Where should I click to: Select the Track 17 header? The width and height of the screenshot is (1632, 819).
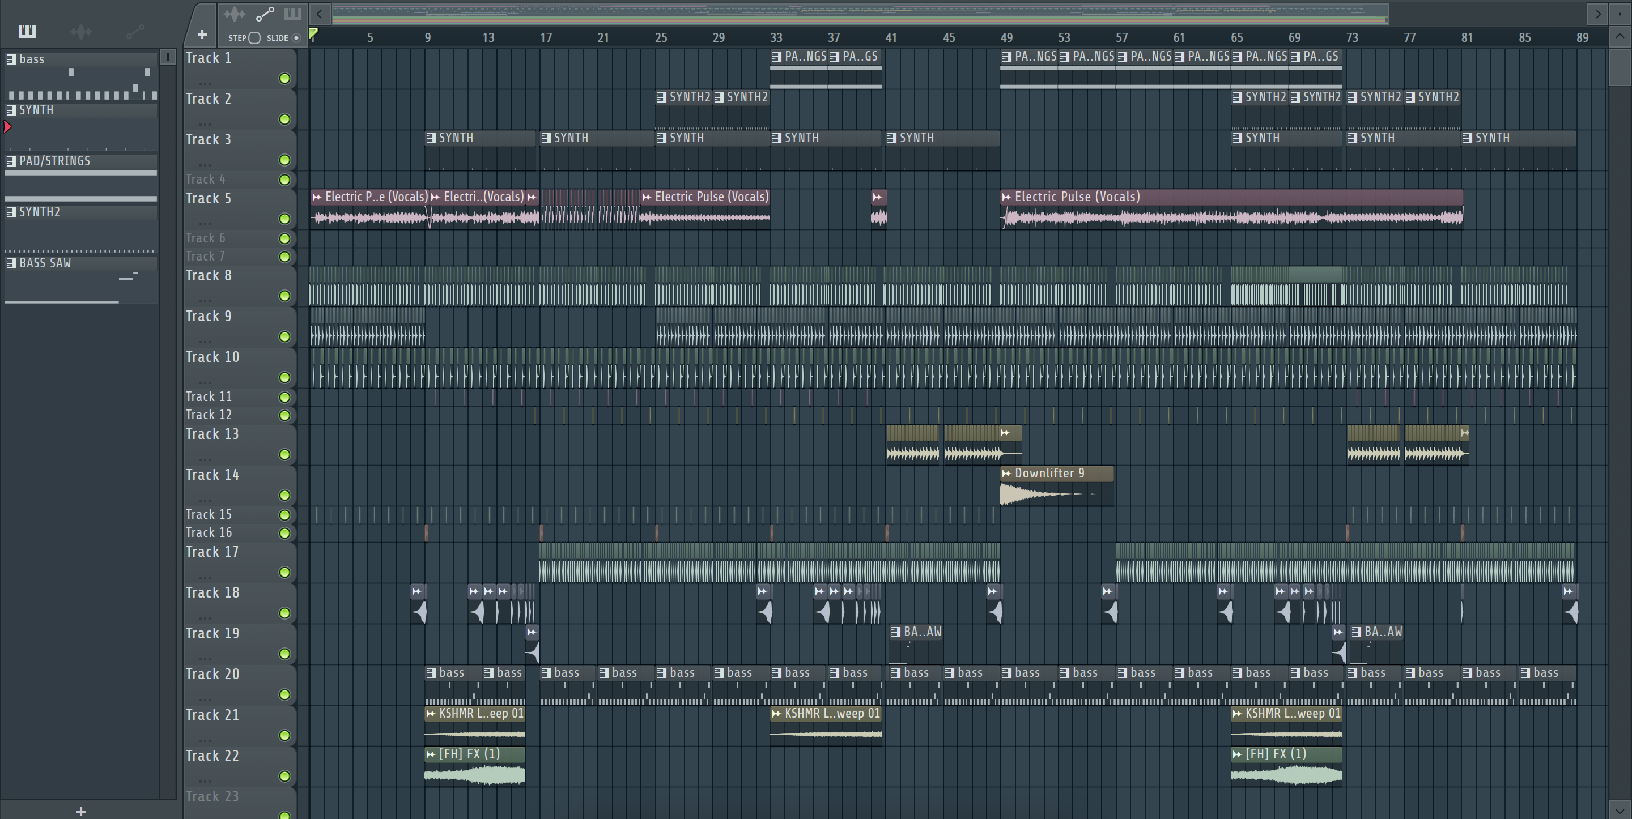tap(240, 562)
